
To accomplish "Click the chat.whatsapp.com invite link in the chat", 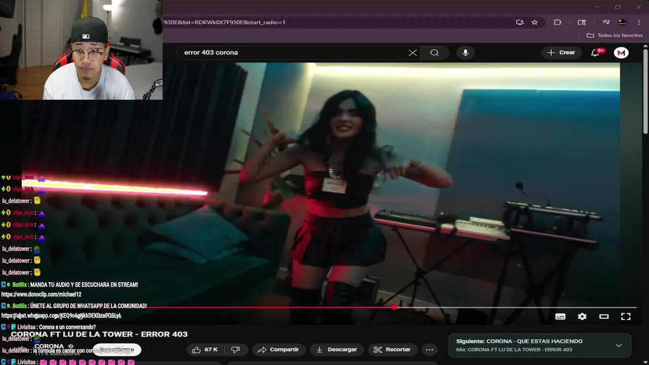I will point(61,316).
